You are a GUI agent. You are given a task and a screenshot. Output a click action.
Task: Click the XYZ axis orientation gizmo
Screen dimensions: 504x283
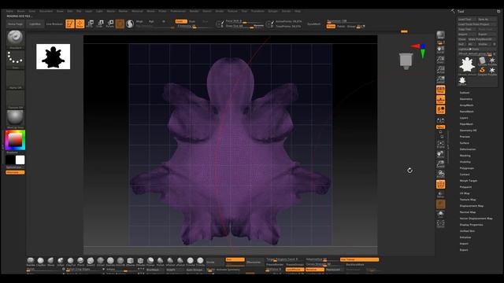coord(419,50)
